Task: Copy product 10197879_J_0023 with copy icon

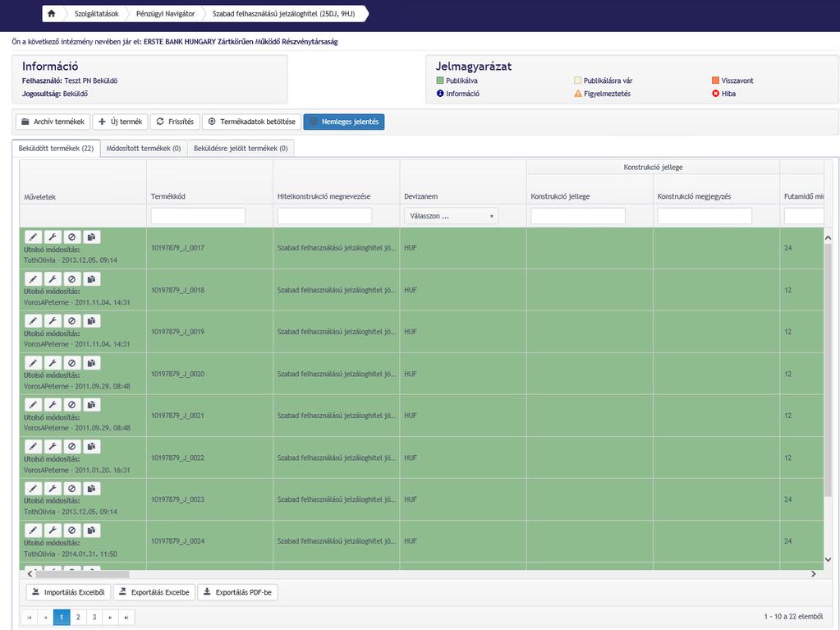Action: point(92,489)
